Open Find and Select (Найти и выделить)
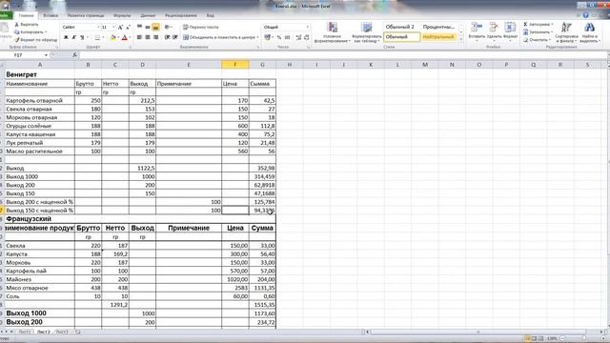Viewport: 610px width, 343px height. click(589, 32)
